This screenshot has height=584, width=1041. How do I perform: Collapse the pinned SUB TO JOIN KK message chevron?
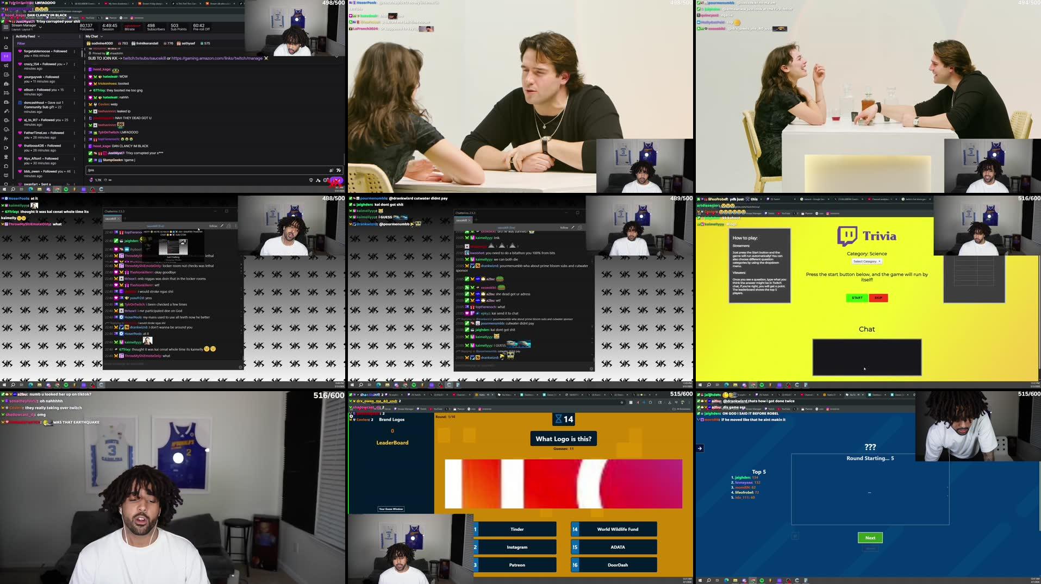(x=337, y=56)
